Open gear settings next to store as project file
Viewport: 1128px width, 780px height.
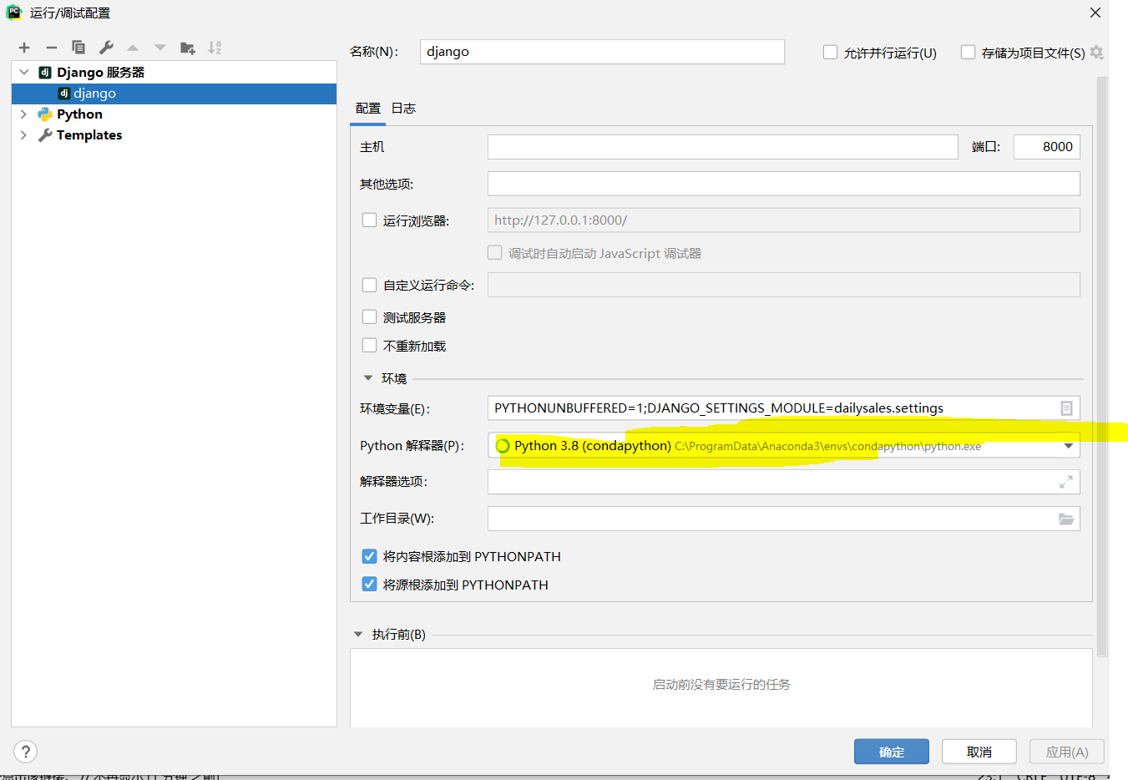1097,53
